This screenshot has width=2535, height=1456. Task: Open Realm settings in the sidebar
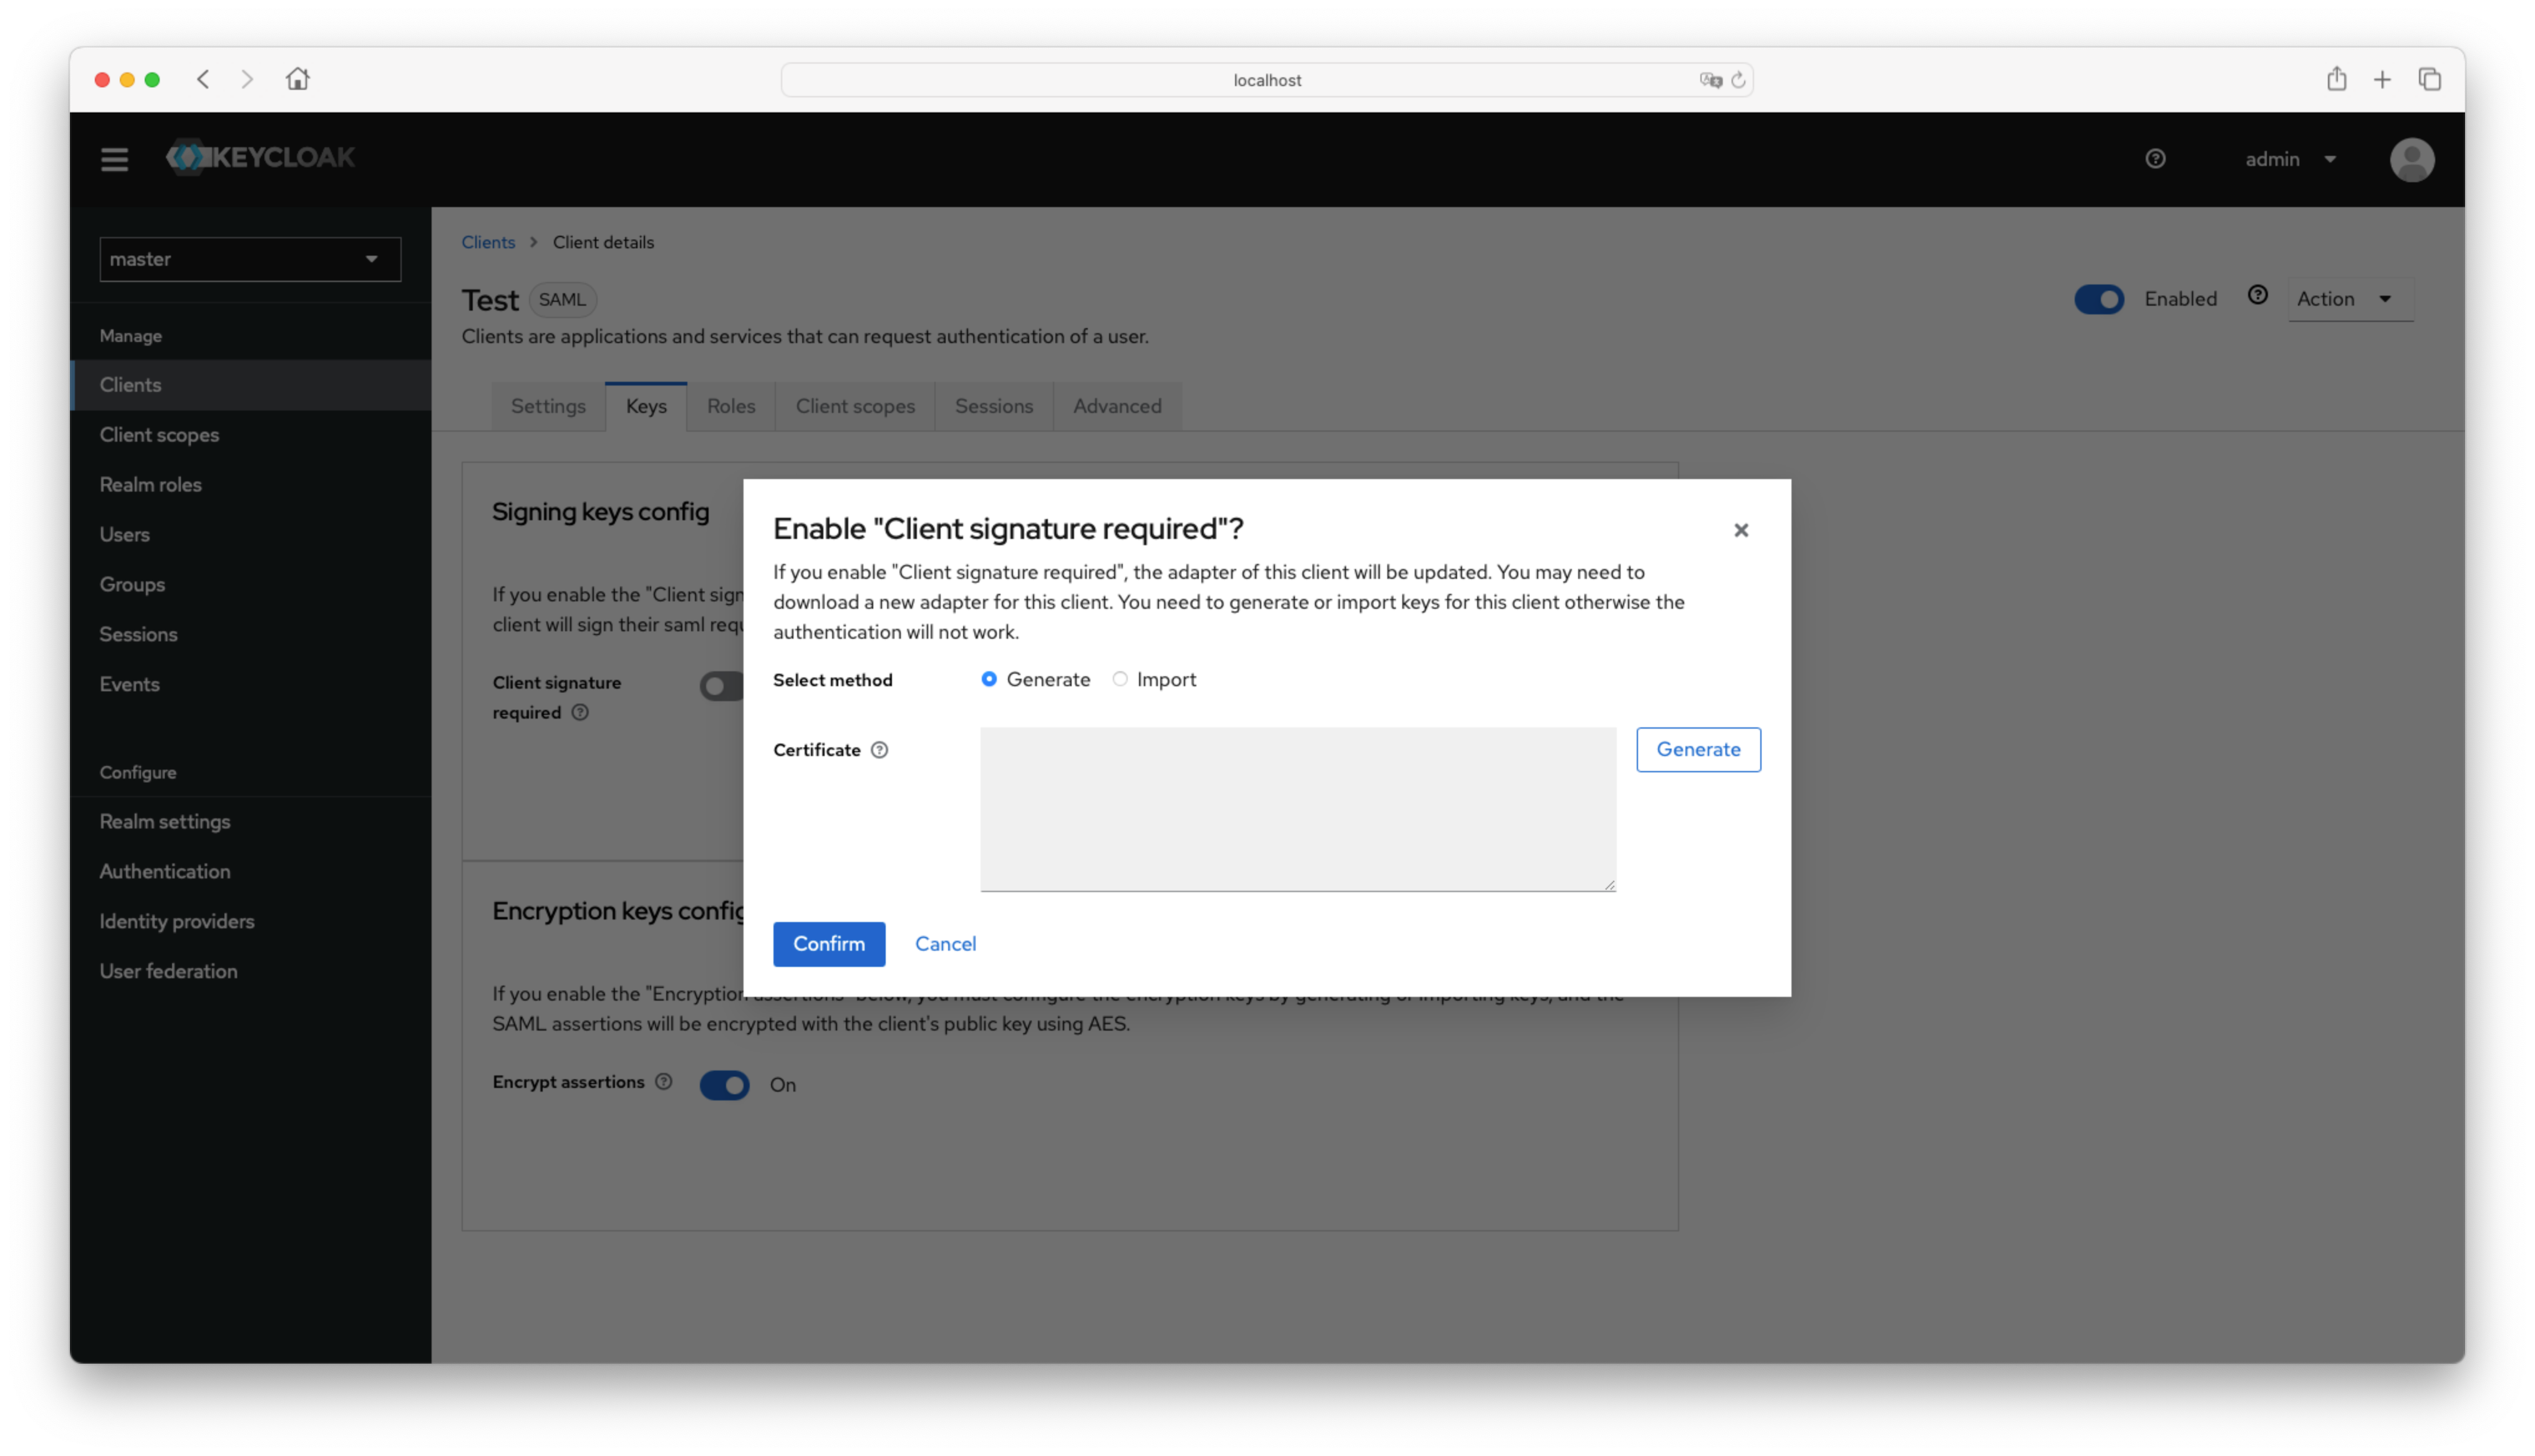250,822
